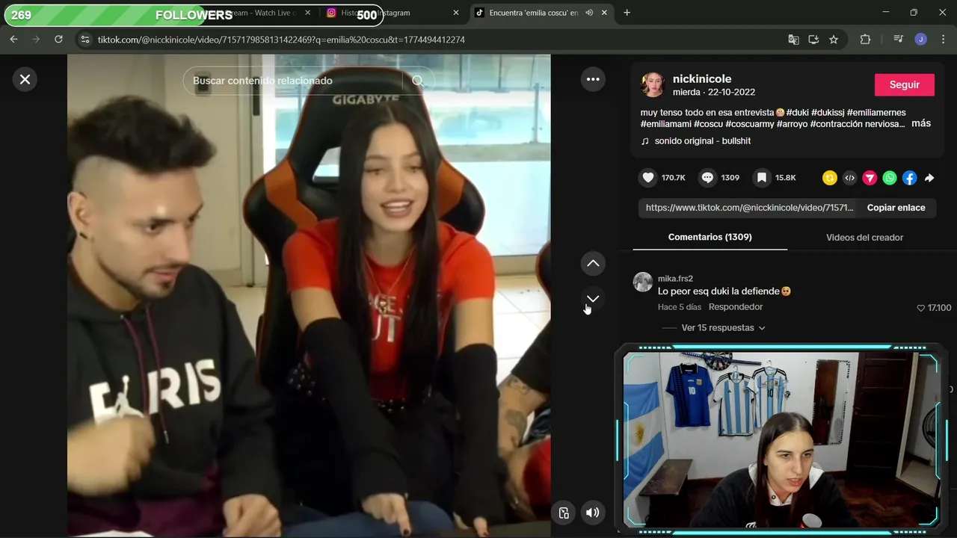Select the 'Comentarios (1309)' tab
This screenshot has height=538, width=957.
point(710,237)
